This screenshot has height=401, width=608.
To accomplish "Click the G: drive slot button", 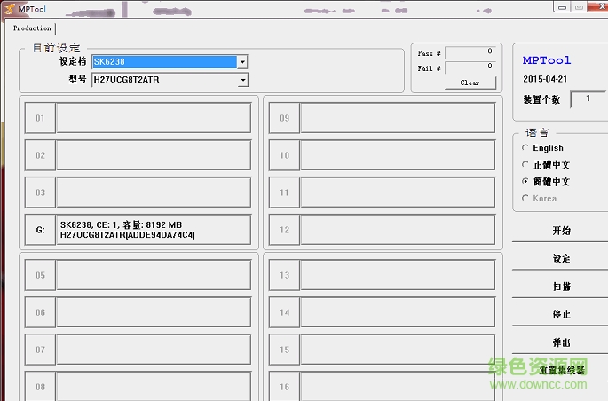I will point(40,230).
